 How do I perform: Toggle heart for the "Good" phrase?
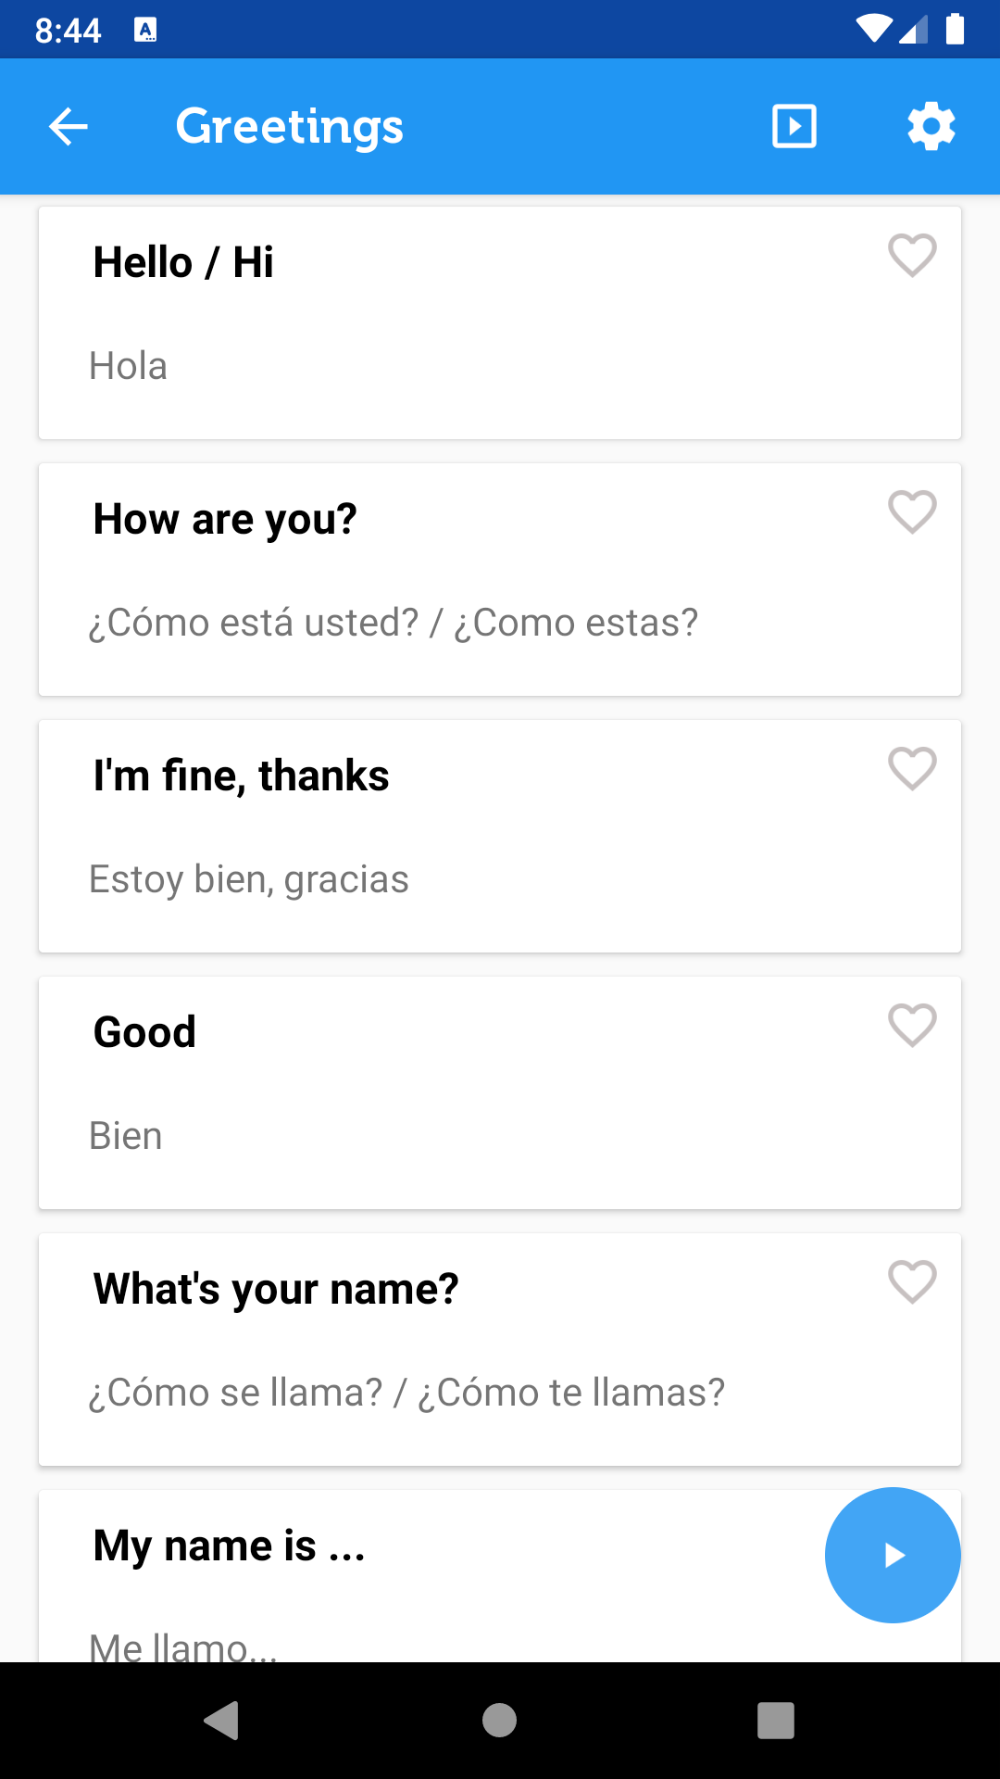coord(912,1025)
